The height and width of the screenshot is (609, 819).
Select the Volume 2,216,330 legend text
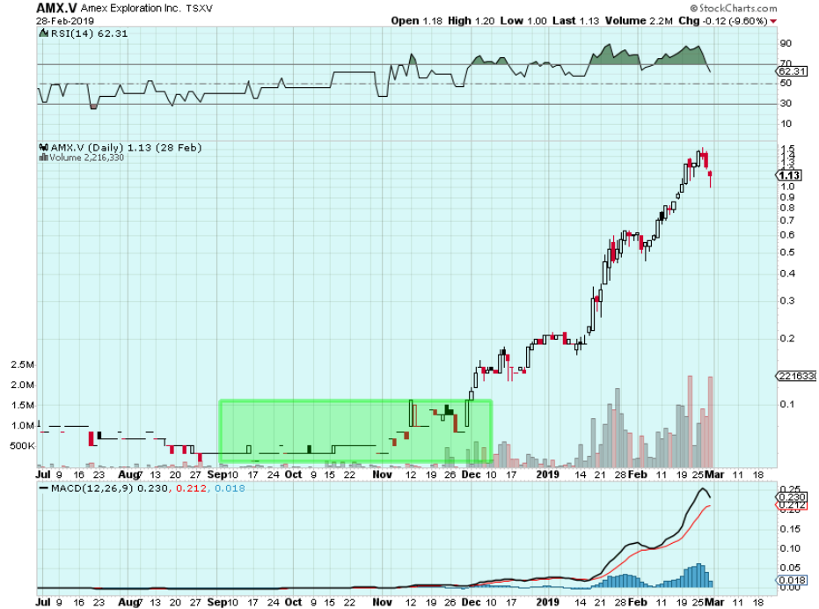click(x=87, y=158)
